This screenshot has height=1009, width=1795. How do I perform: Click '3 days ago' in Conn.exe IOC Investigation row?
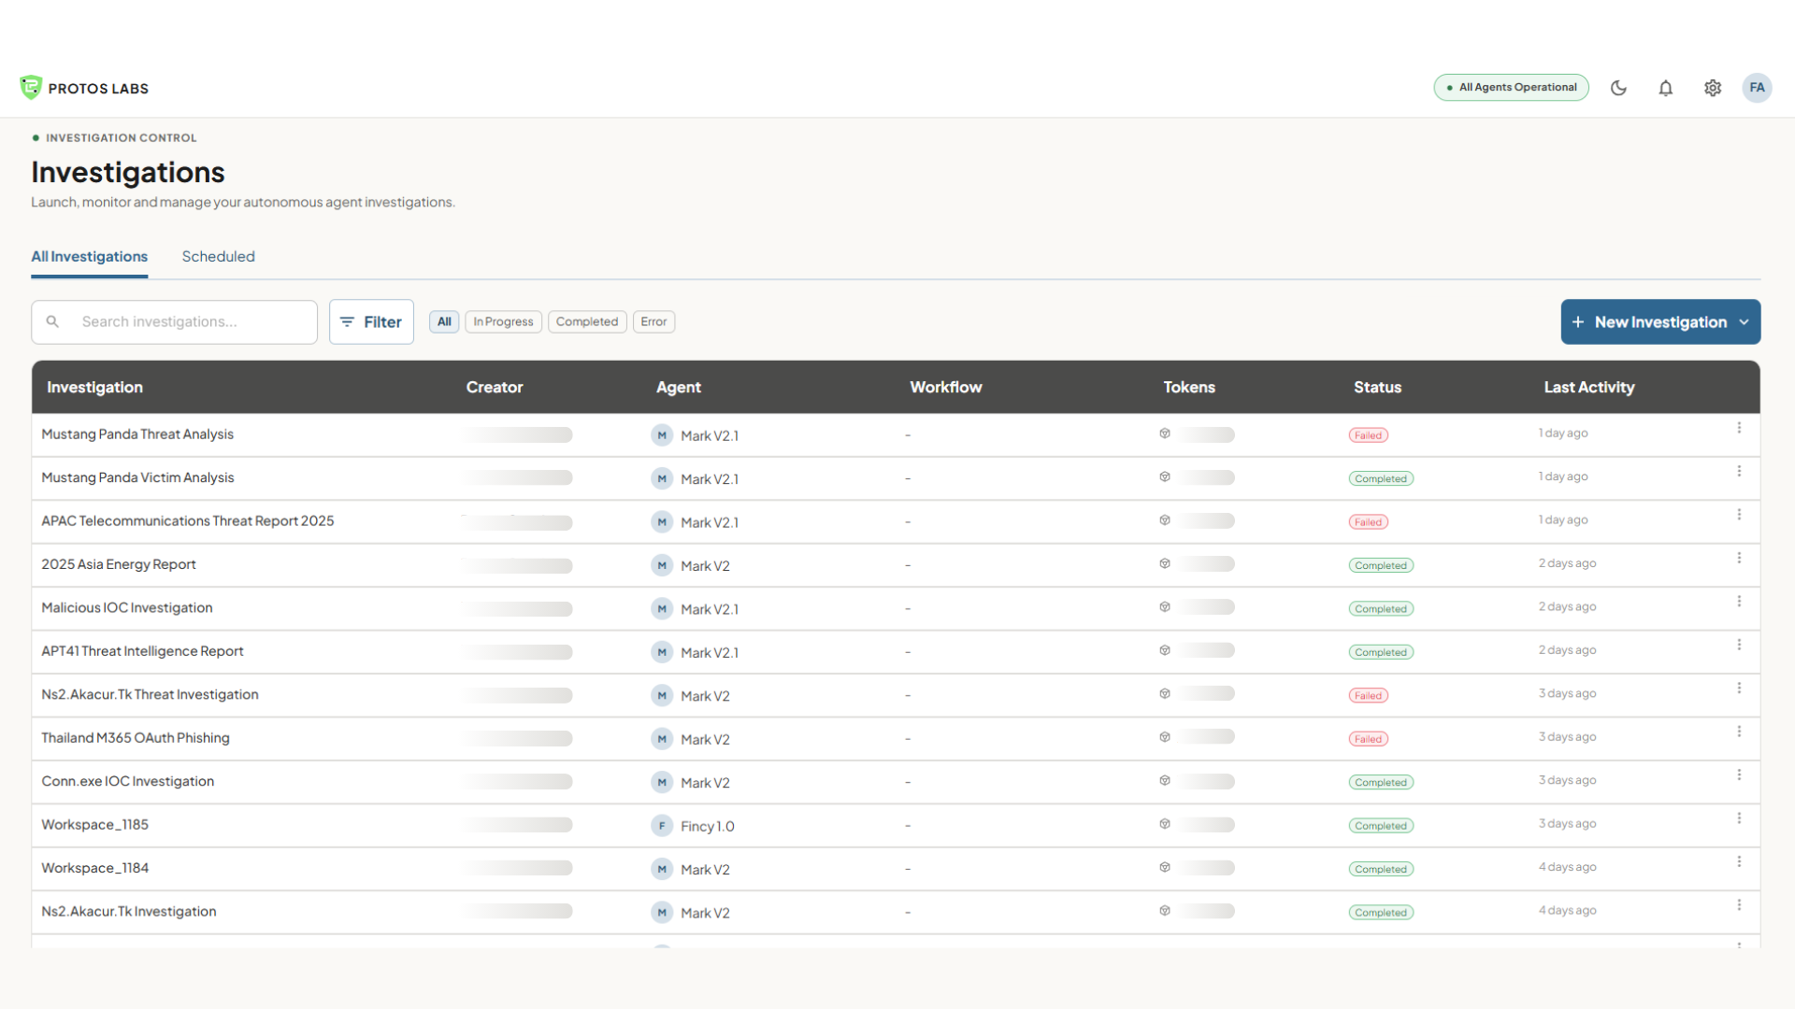coord(1567,780)
